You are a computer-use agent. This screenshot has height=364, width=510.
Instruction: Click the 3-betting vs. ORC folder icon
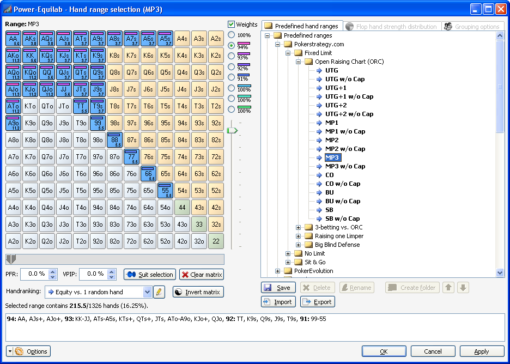pyautogui.click(x=308, y=227)
